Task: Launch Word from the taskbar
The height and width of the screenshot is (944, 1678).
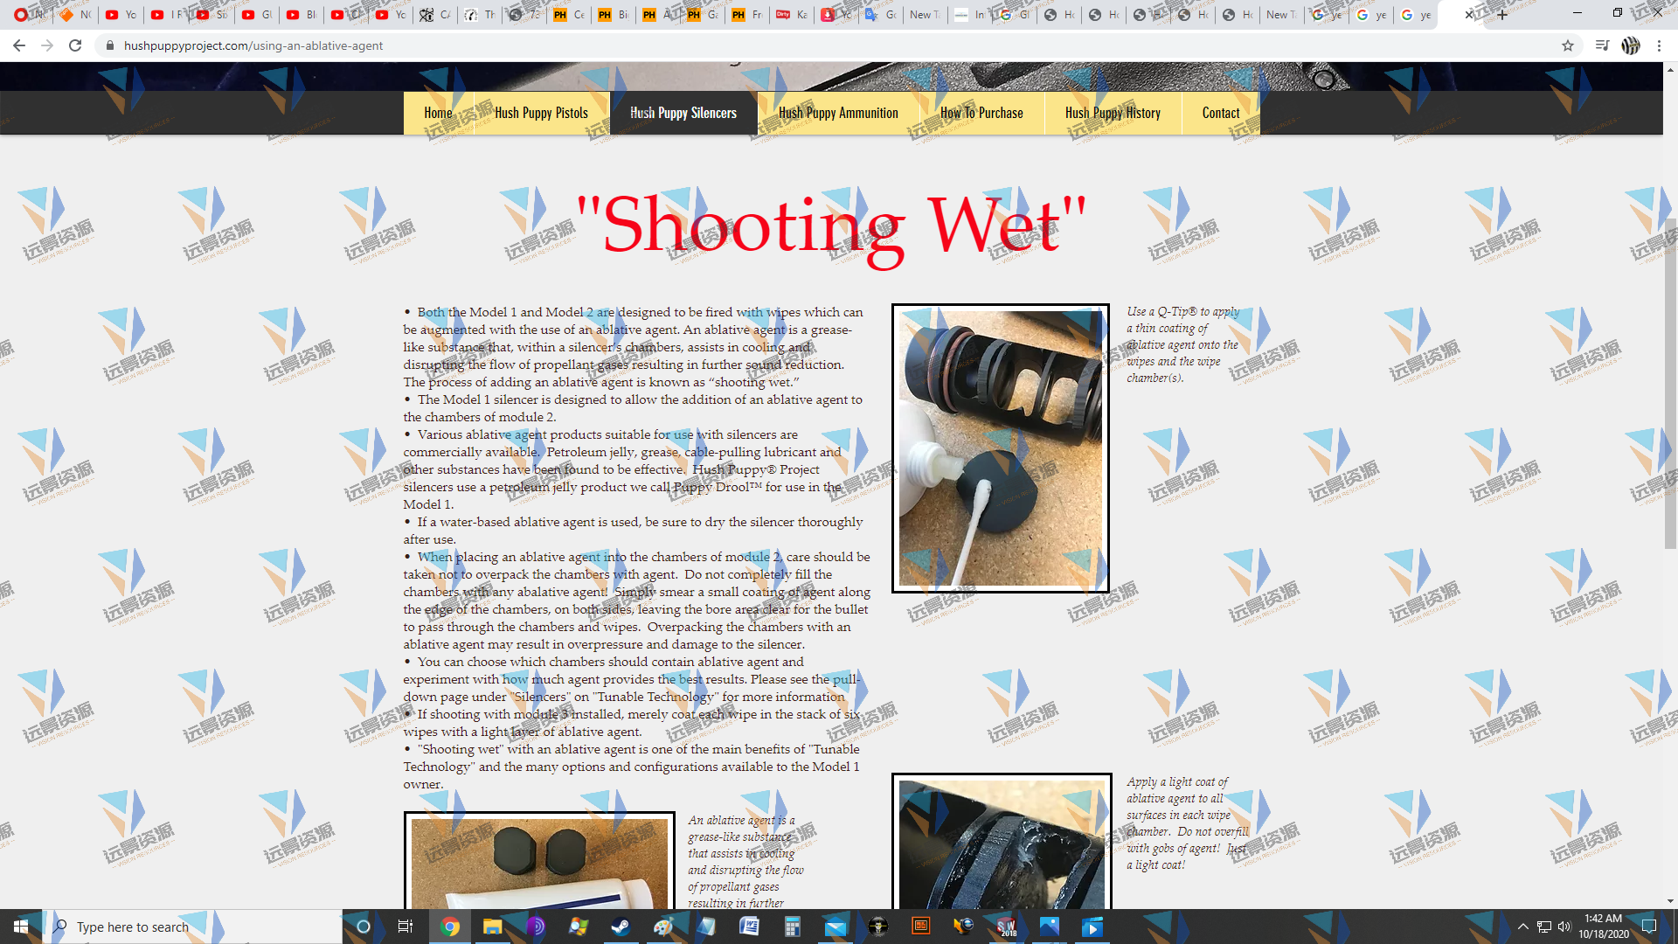Action: pos(749,927)
